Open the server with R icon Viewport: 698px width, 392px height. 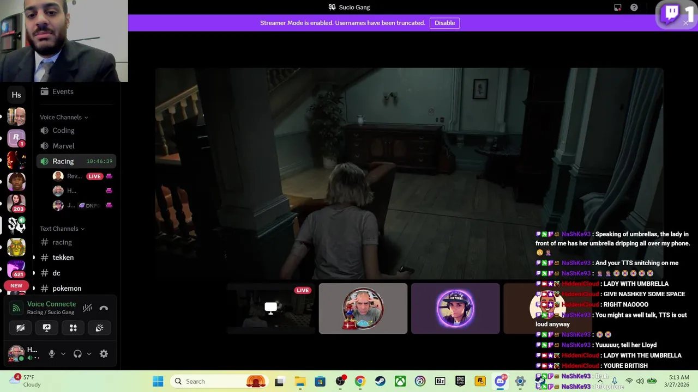tap(16, 138)
